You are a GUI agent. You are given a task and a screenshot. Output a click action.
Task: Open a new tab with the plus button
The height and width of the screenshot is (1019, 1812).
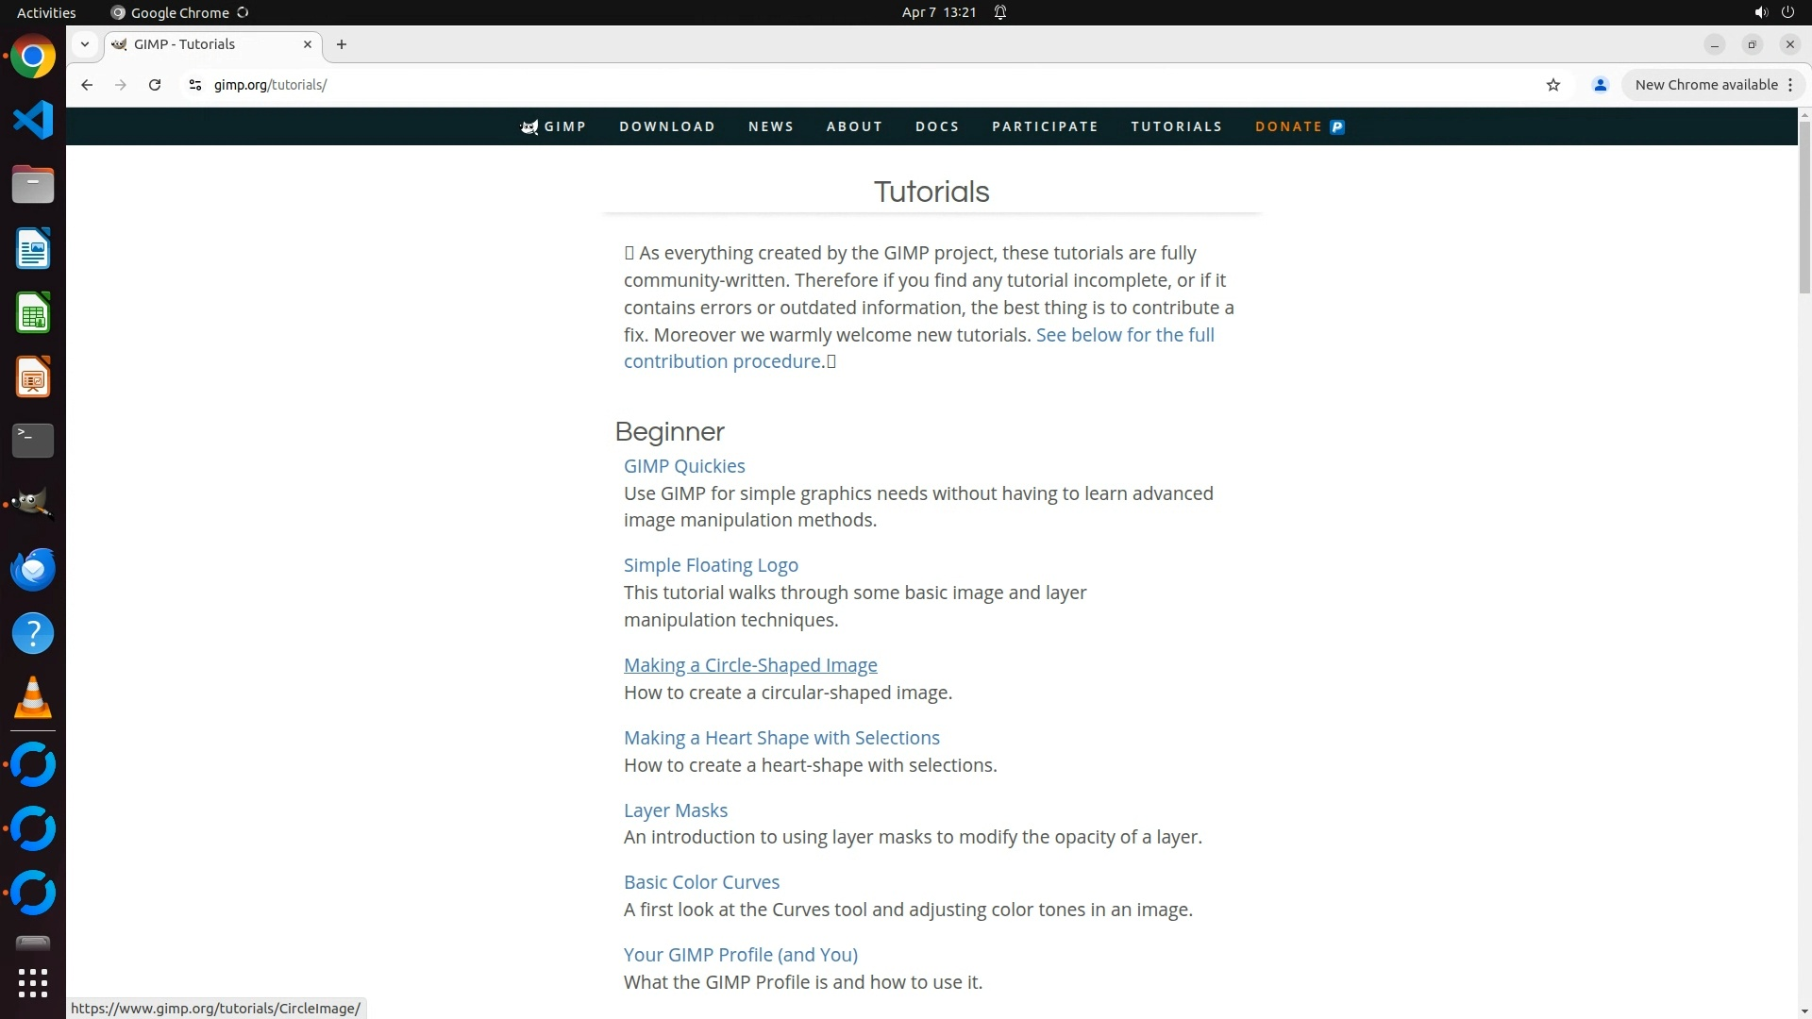pyautogui.click(x=342, y=44)
